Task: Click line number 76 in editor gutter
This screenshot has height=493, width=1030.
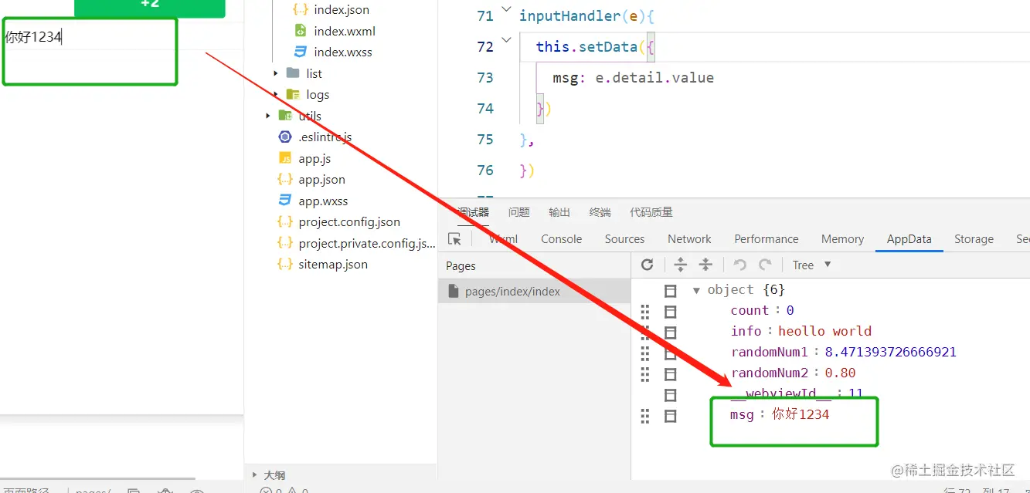Action: (485, 170)
